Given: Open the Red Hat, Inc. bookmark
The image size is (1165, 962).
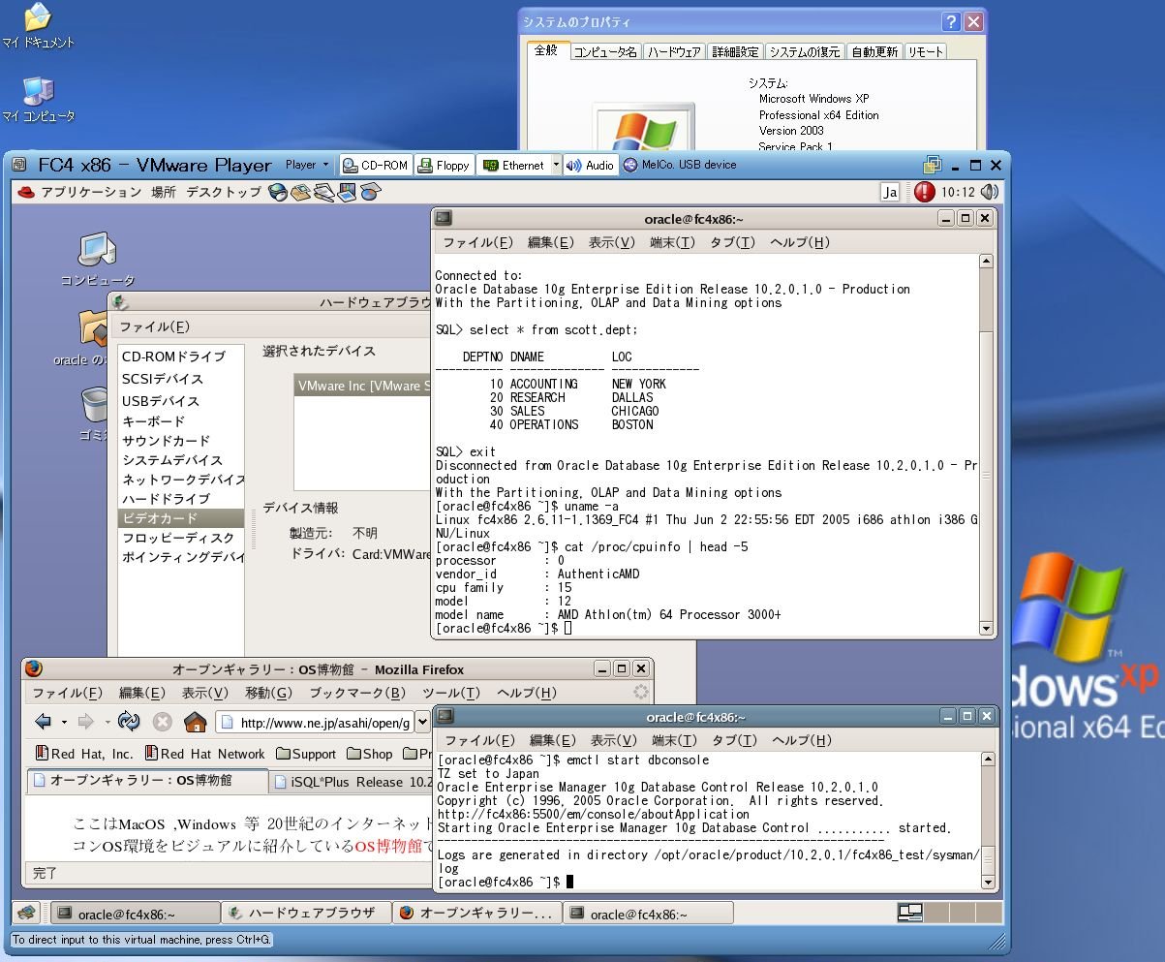Looking at the screenshot, I should [84, 754].
